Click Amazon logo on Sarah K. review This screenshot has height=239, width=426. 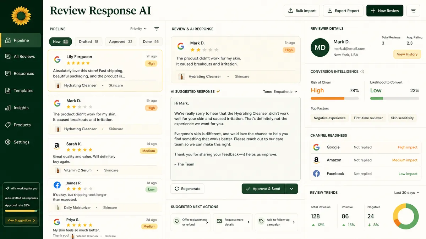click(x=57, y=146)
